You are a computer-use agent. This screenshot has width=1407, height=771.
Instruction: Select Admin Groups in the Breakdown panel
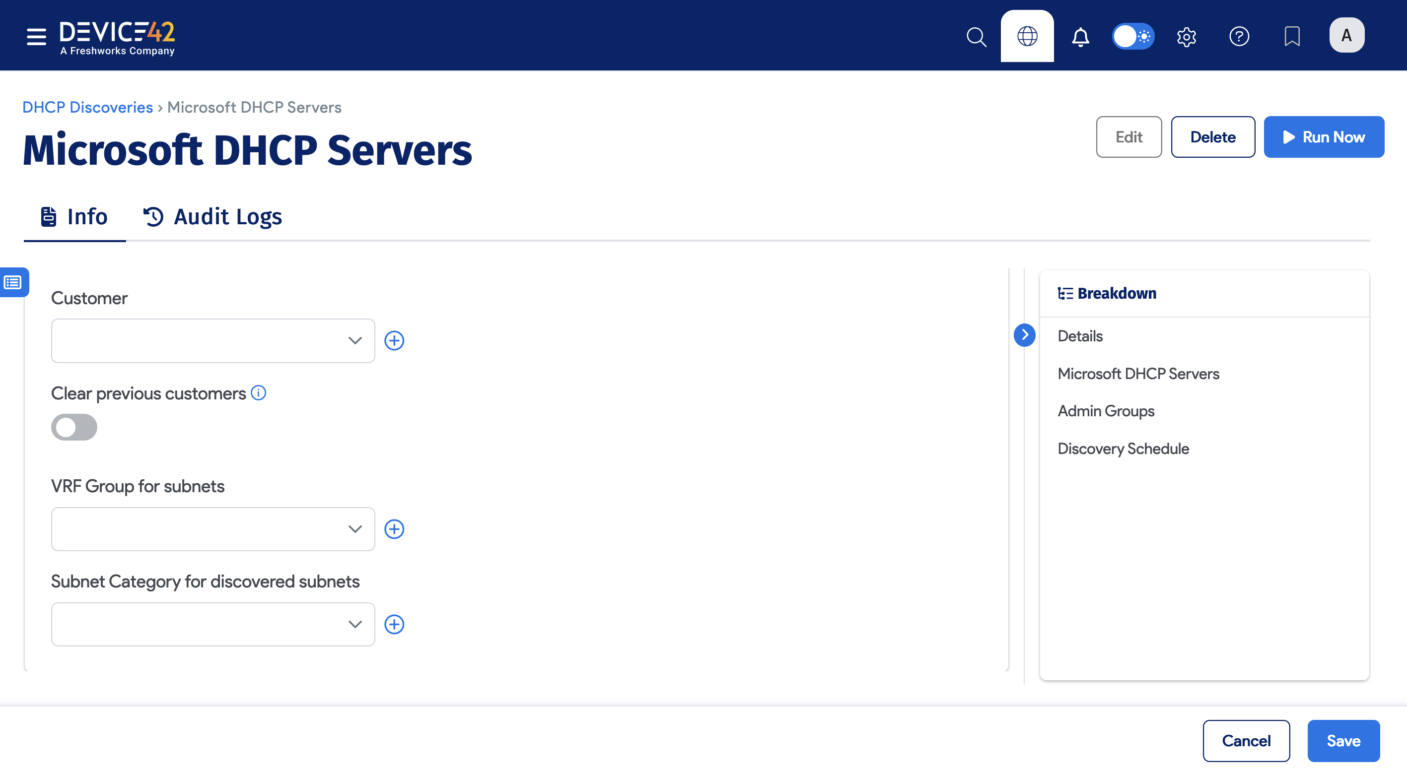tap(1106, 411)
